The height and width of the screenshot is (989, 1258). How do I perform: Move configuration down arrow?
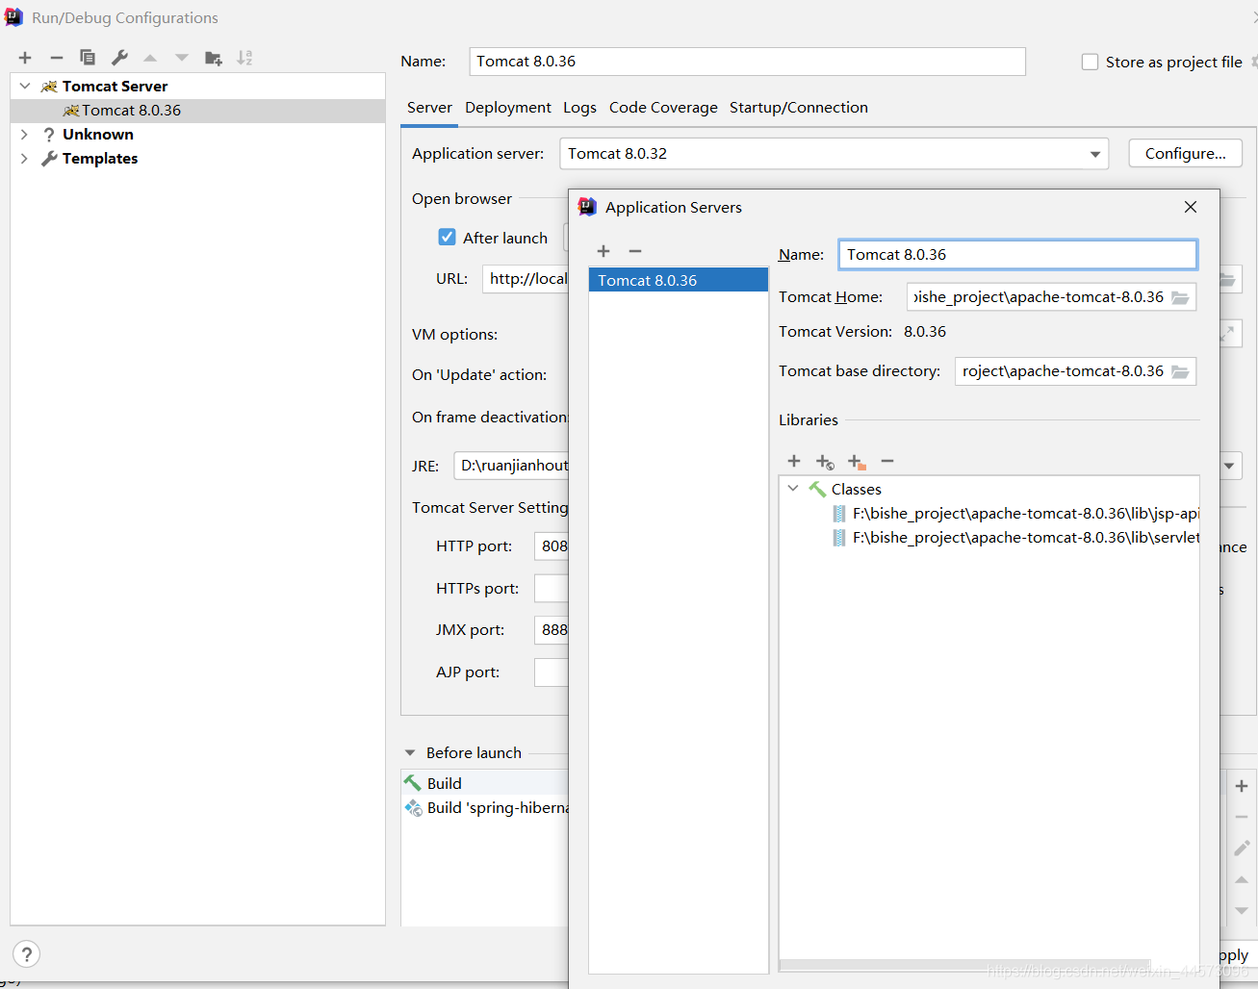click(x=182, y=58)
